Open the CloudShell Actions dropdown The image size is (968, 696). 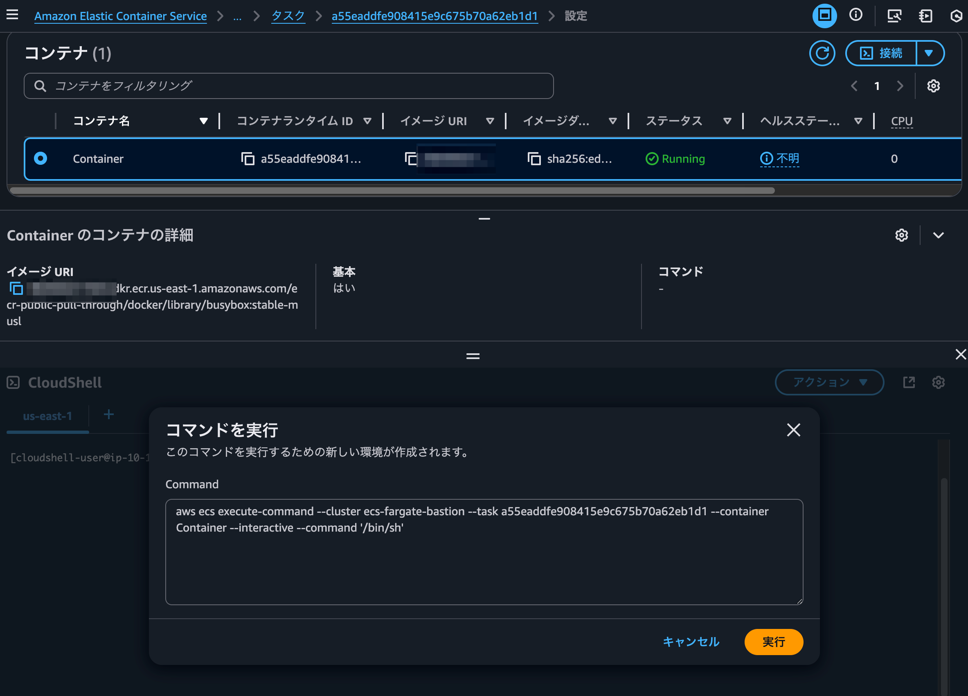coord(829,382)
